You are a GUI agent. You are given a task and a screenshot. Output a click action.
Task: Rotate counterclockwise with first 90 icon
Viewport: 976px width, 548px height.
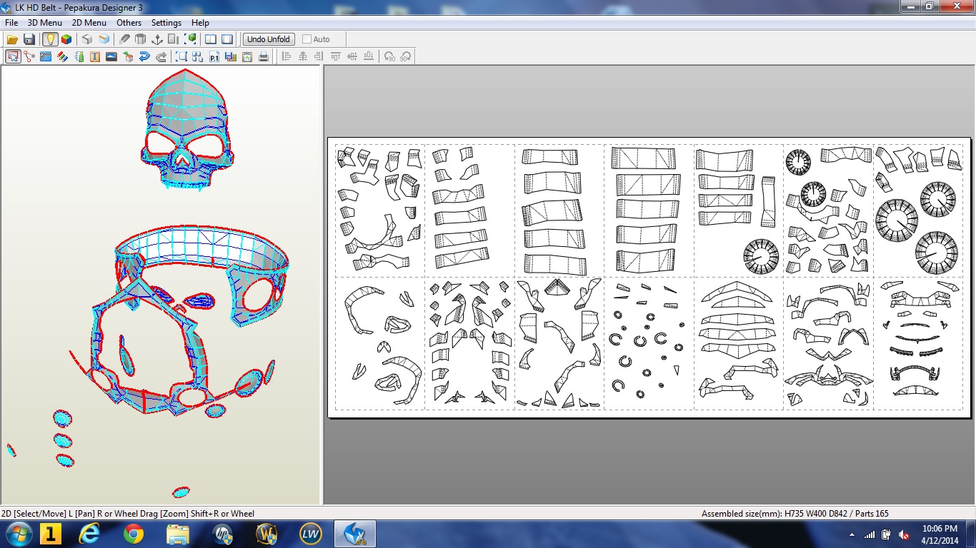tap(389, 56)
